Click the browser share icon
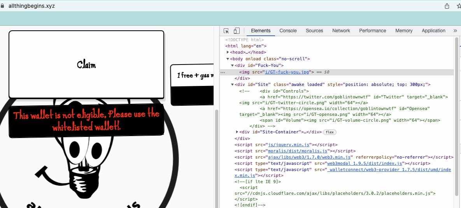 tap(447, 6)
